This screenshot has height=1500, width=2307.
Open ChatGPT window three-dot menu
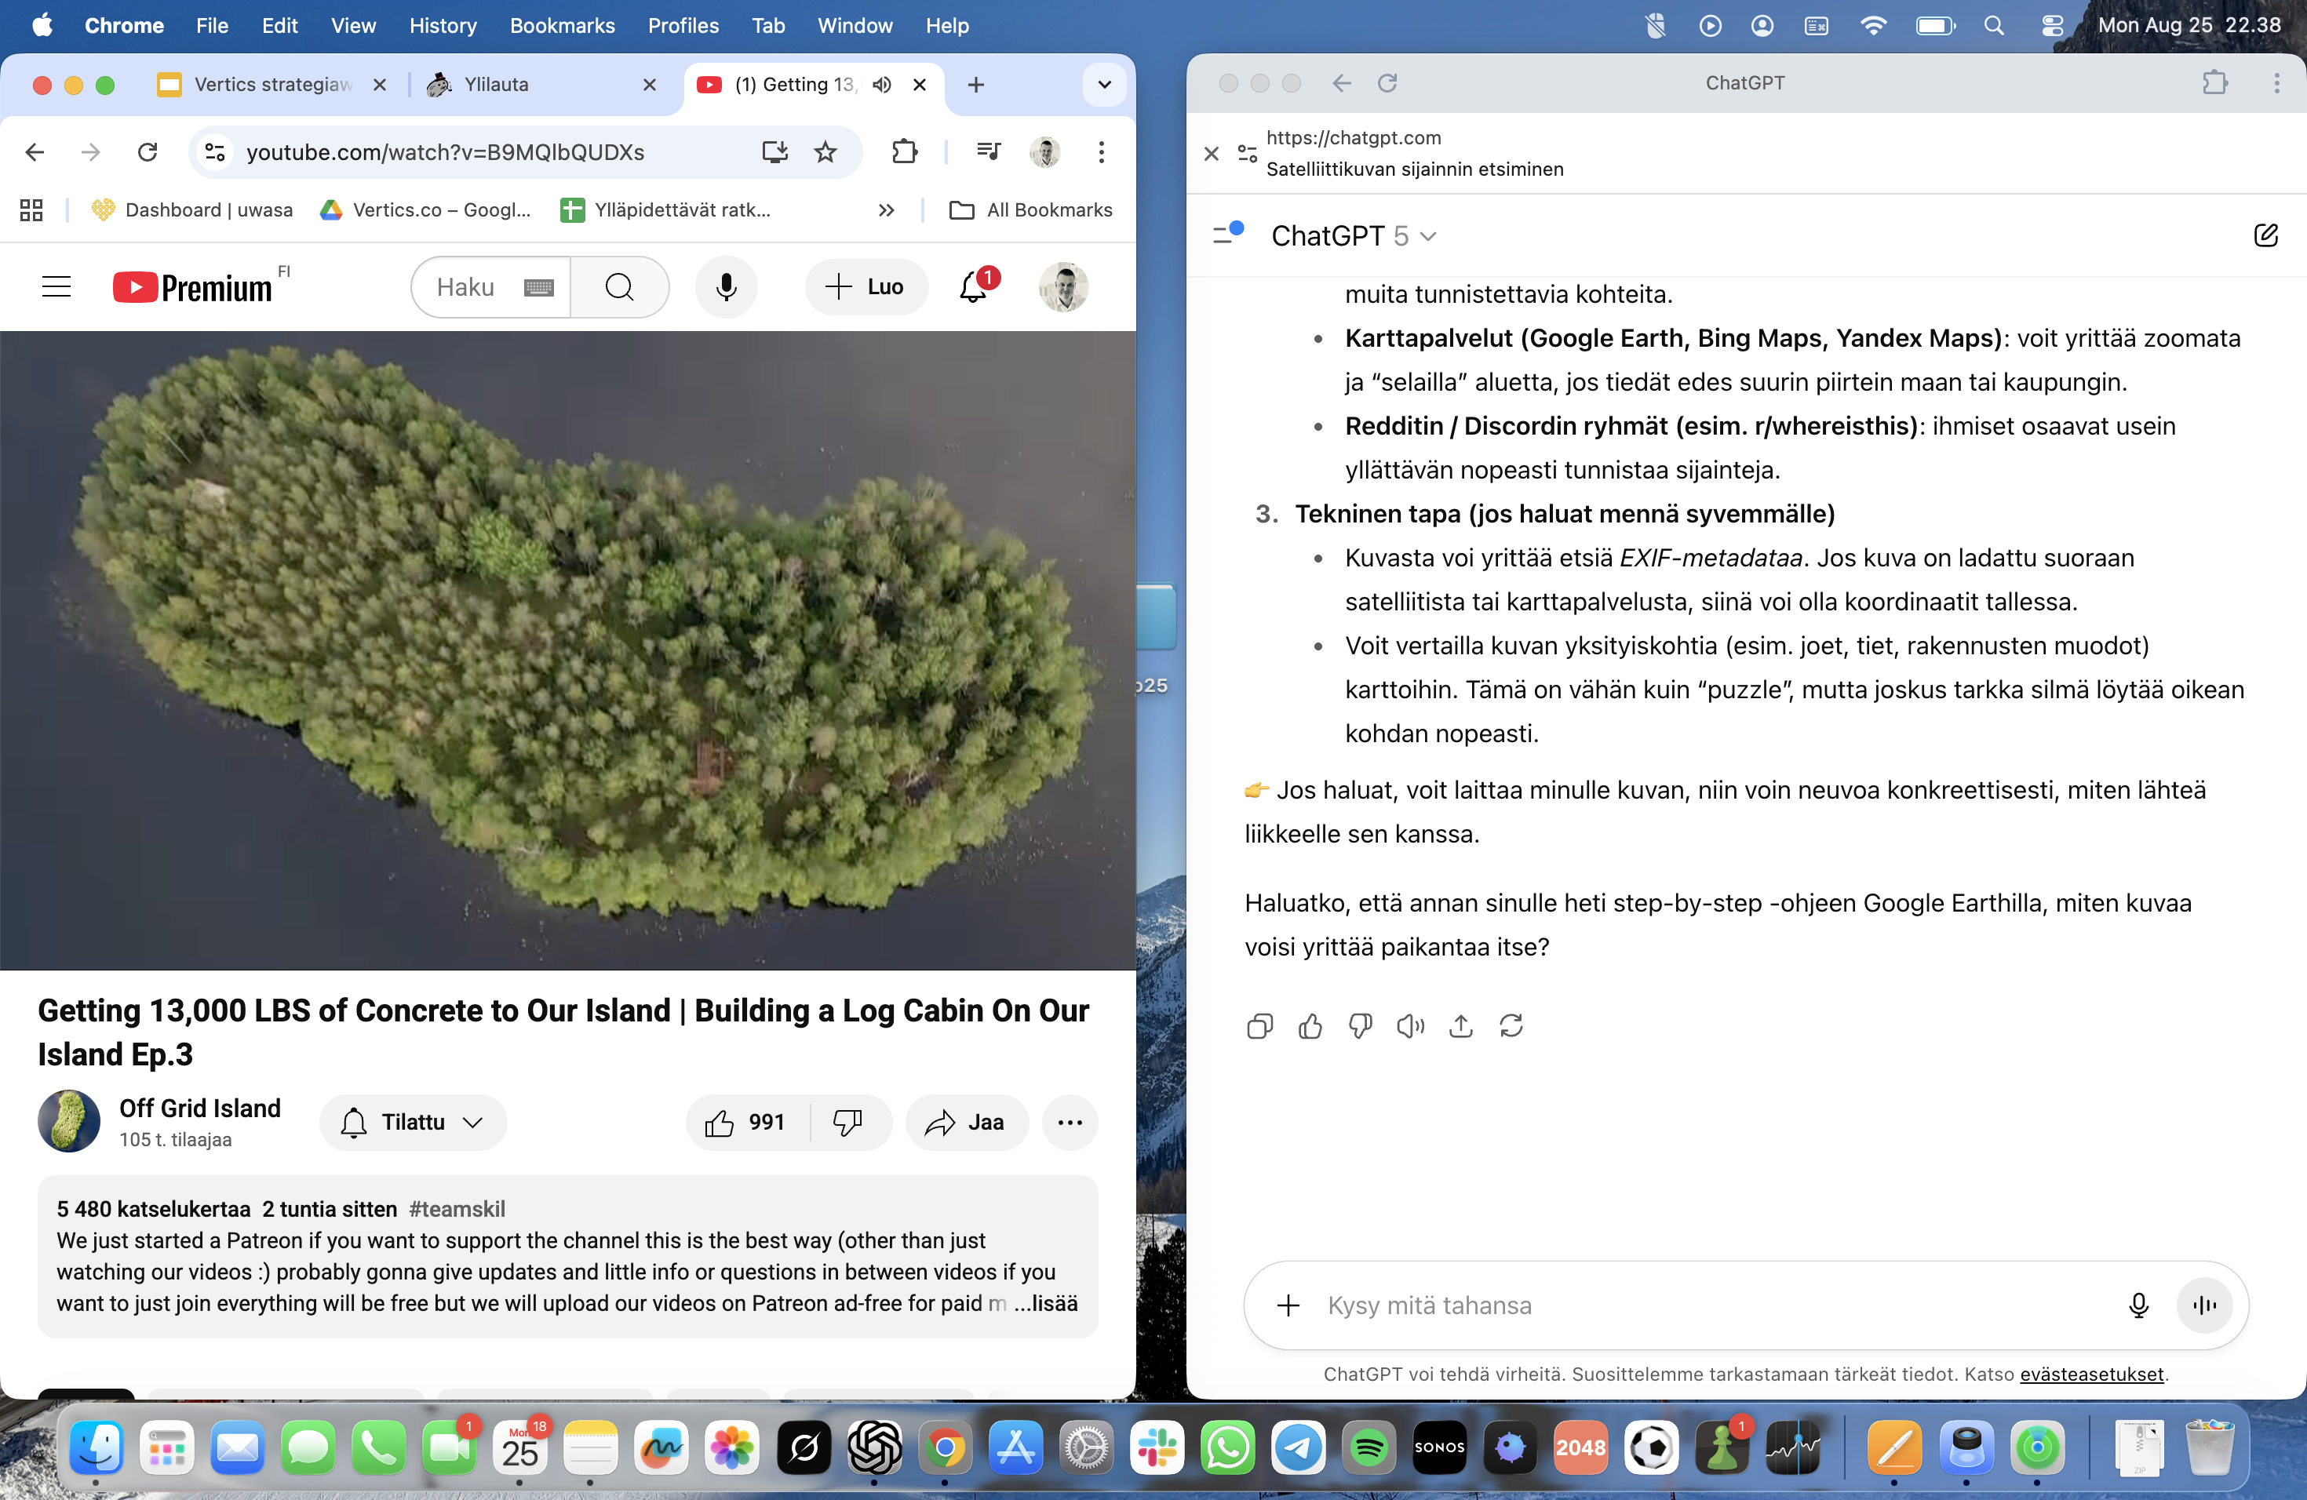[x=2276, y=83]
